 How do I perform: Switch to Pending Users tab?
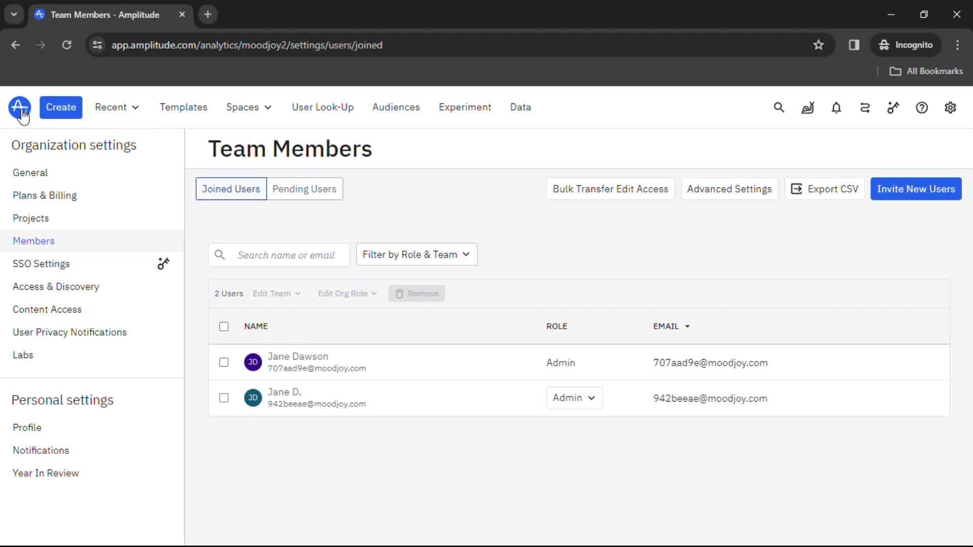(305, 188)
